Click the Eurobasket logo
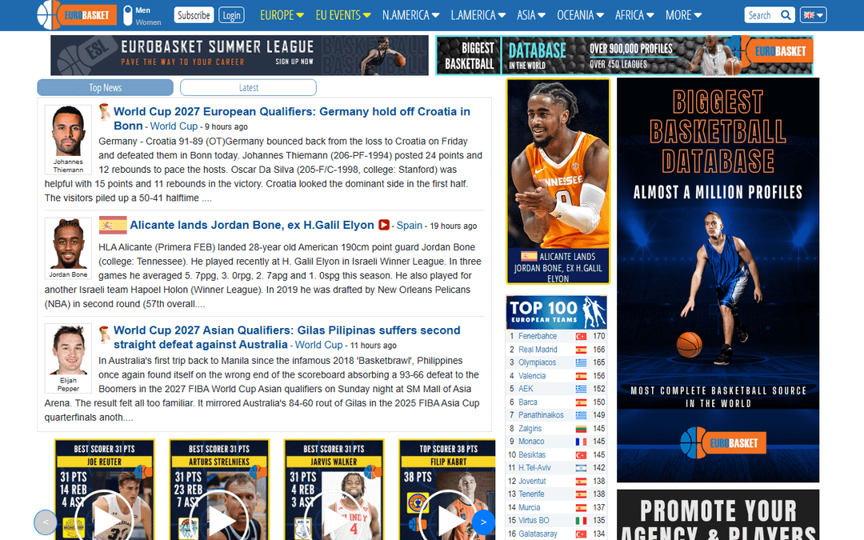Image resolution: width=864 pixels, height=540 pixels. pyautogui.click(x=77, y=15)
